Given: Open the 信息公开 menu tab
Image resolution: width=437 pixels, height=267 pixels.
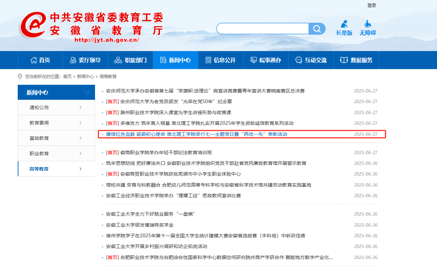Looking at the screenshot, I should coord(221,60).
